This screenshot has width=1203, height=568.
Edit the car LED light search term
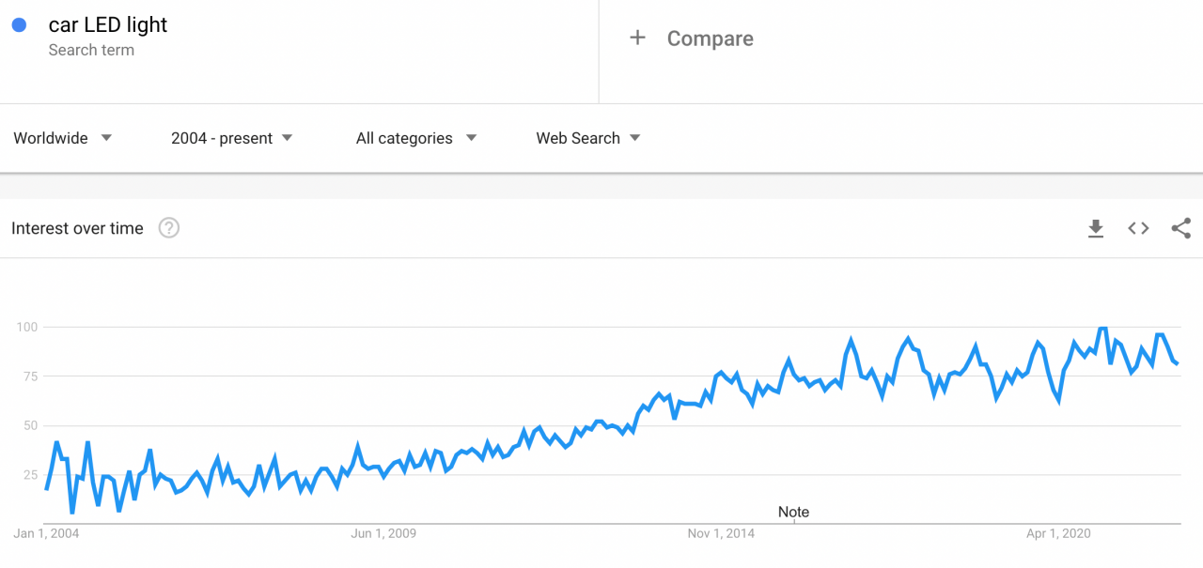point(108,25)
